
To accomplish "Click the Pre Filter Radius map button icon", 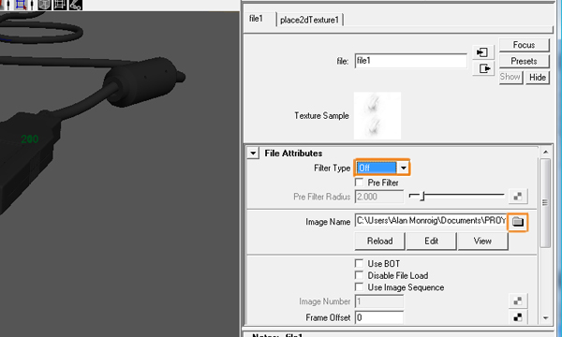I will (x=518, y=197).
